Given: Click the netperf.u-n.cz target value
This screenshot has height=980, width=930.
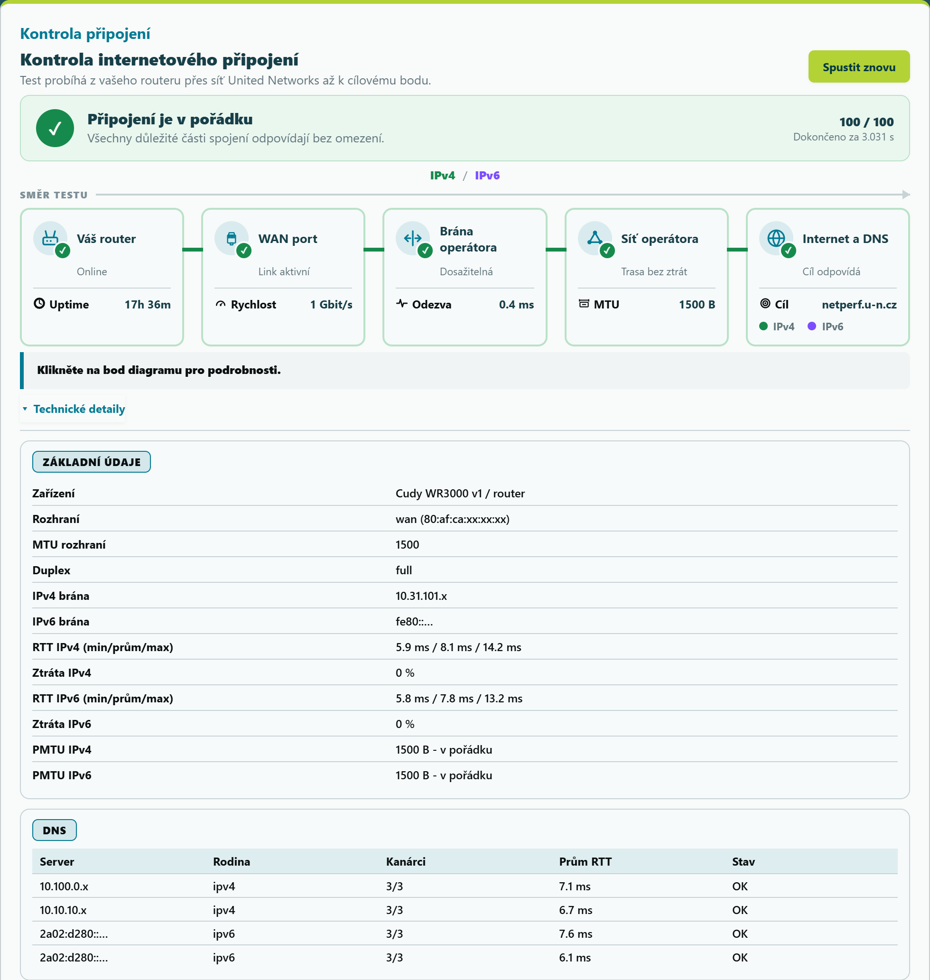Looking at the screenshot, I should point(859,304).
